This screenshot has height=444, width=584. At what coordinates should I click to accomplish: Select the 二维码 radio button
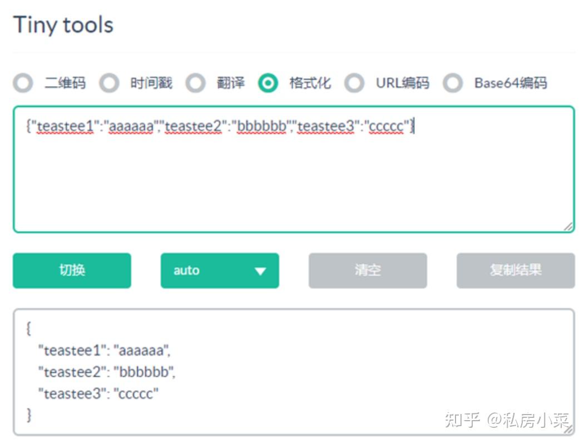pos(23,83)
